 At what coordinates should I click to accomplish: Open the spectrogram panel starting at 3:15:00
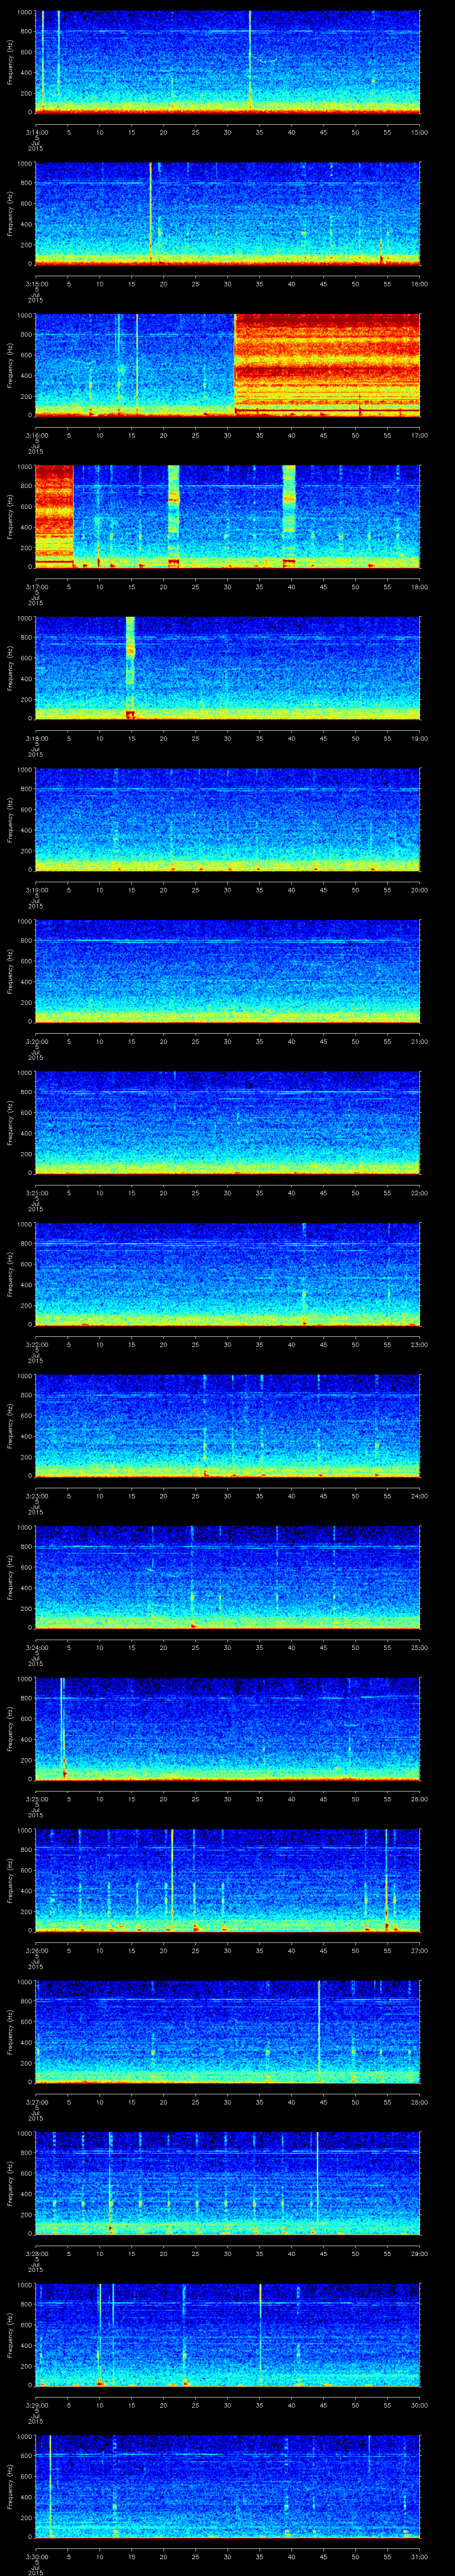pos(227,213)
